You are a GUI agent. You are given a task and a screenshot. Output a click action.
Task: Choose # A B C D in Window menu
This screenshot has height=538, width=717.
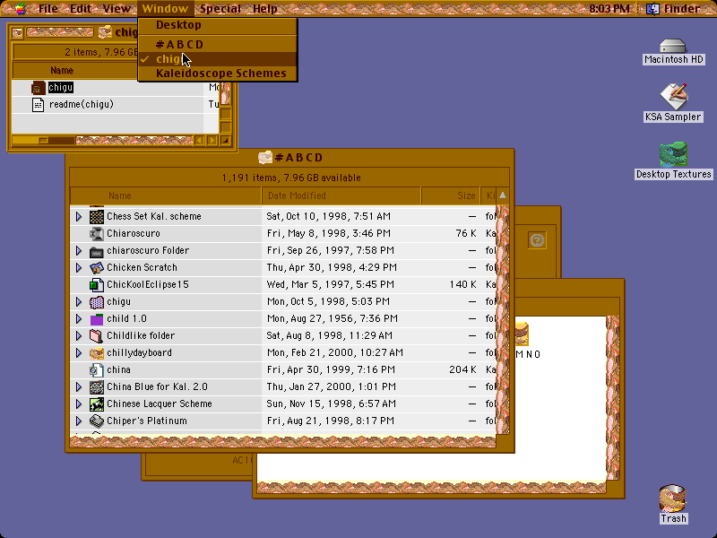click(218, 44)
